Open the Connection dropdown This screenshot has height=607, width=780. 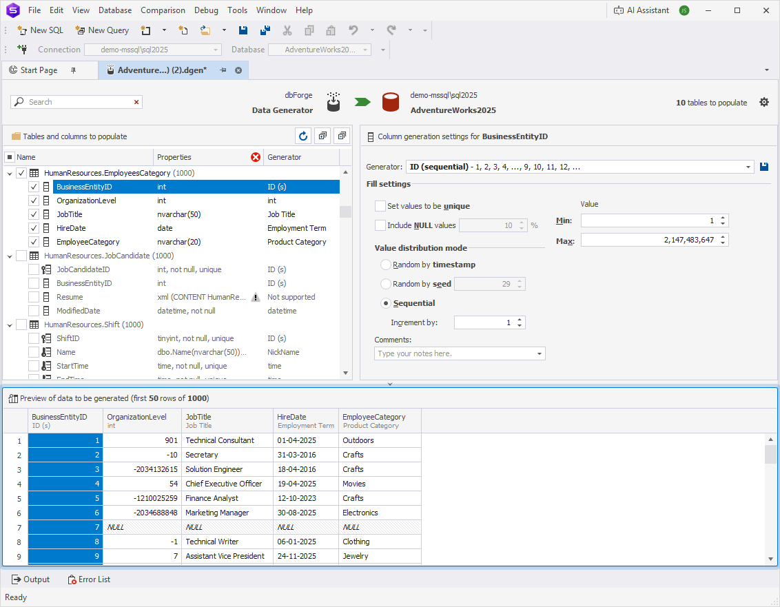pos(216,50)
